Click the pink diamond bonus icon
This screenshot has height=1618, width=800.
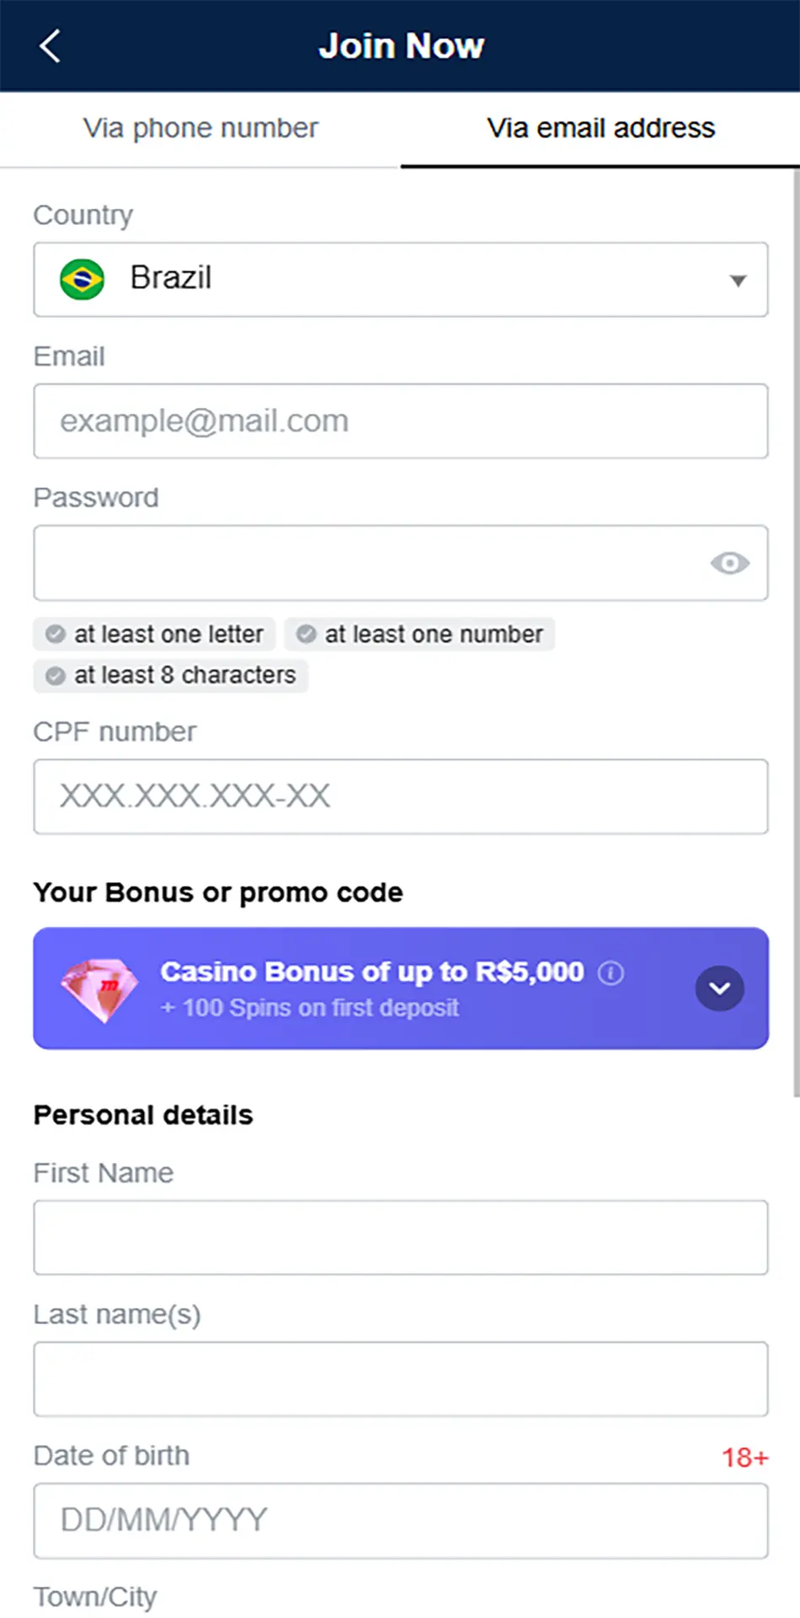pyautogui.click(x=99, y=989)
